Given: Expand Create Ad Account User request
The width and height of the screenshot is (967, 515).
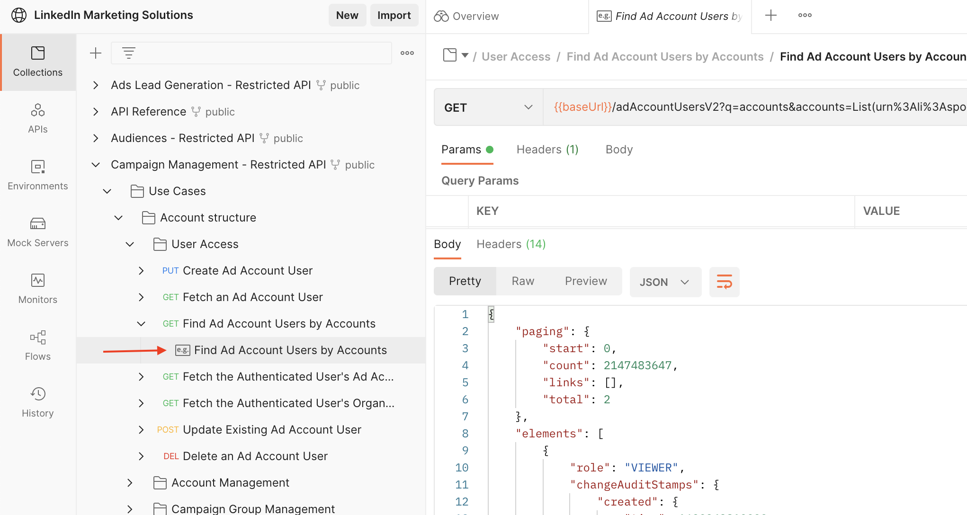Looking at the screenshot, I should [x=141, y=271].
